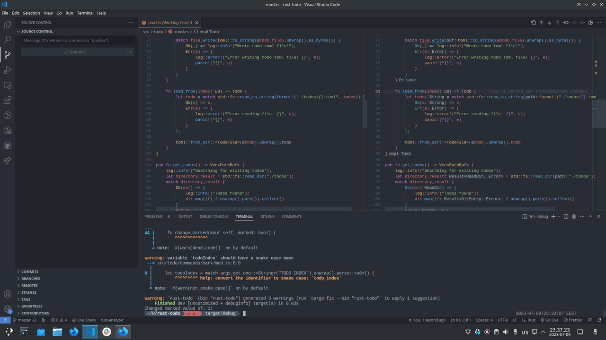Click the commit message input field

tap(78, 41)
